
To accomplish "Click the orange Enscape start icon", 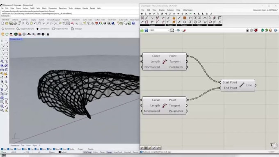I will click(3, 34).
